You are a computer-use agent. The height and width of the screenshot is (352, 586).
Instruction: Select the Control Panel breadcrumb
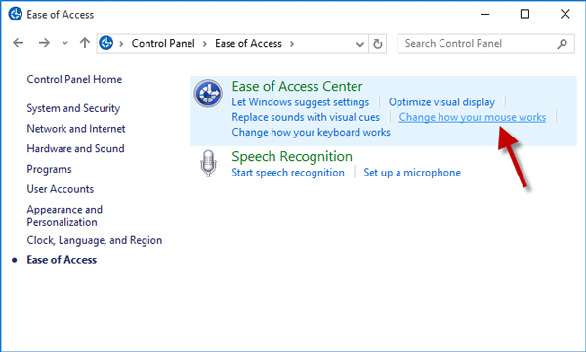[x=163, y=43]
